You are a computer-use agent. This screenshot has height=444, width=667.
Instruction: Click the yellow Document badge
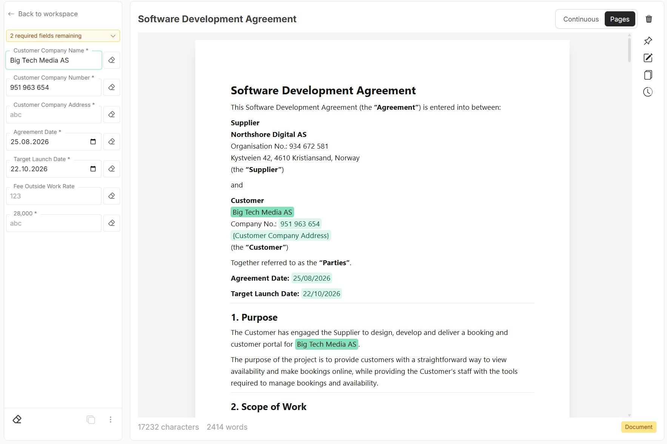[x=639, y=427]
